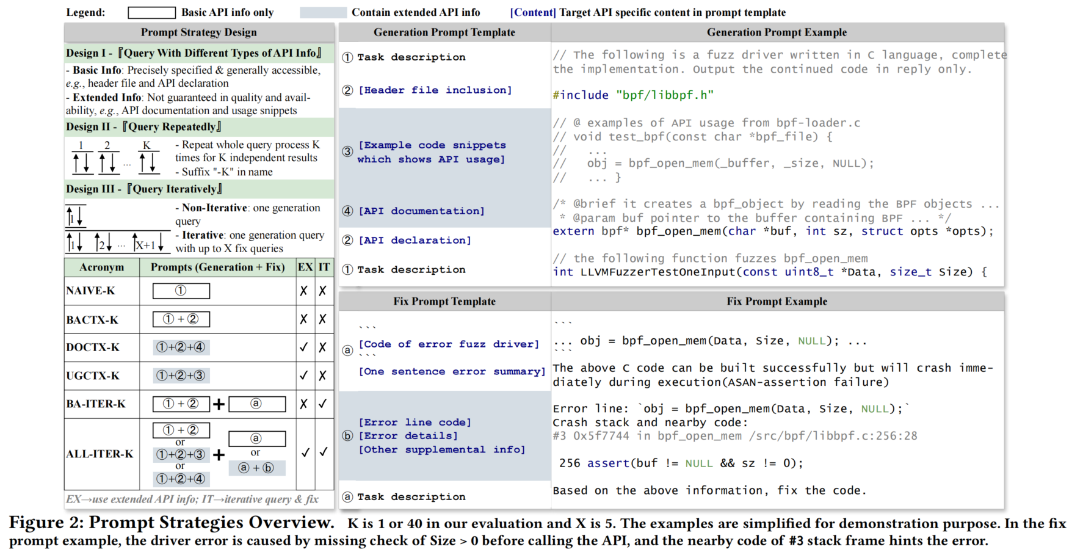The height and width of the screenshot is (552, 1083).
Task: Select the 'Fix Prompt Template' header
Action: [444, 301]
